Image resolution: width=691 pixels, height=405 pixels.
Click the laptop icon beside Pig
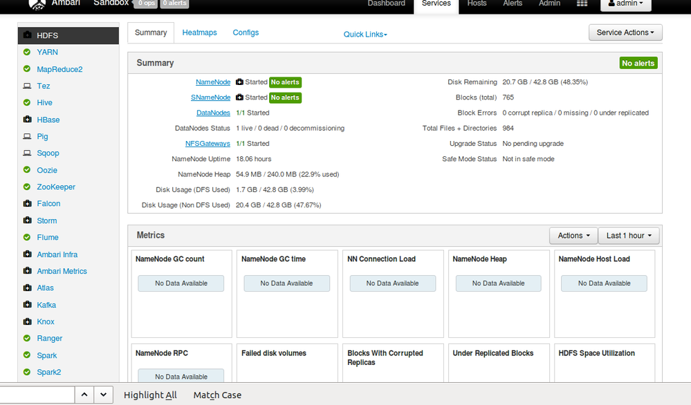click(x=28, y=136)
